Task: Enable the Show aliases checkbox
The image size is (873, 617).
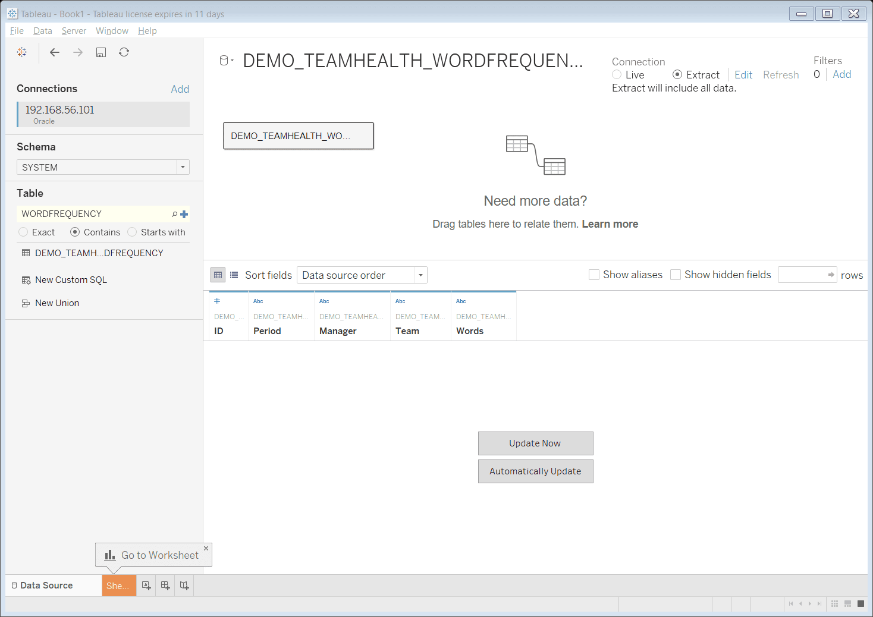Action: pyautogui.click(x=594, y=275)
